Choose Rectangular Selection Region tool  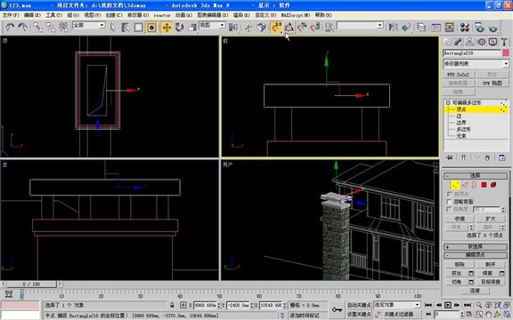click(138, 28)
